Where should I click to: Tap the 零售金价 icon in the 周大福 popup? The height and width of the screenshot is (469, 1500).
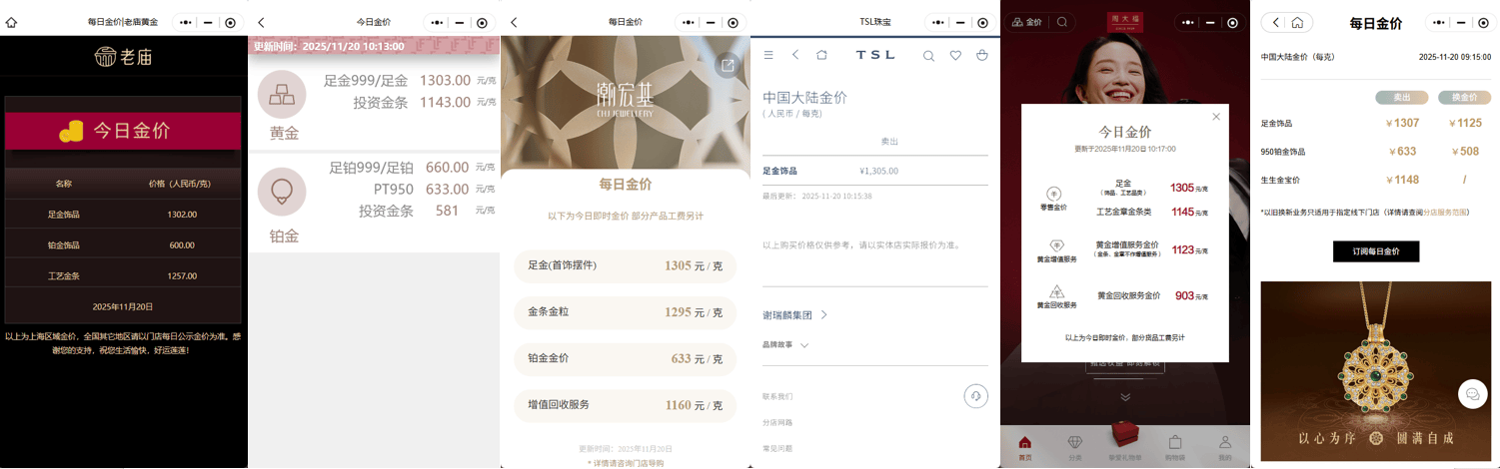tap(1053, 193)
